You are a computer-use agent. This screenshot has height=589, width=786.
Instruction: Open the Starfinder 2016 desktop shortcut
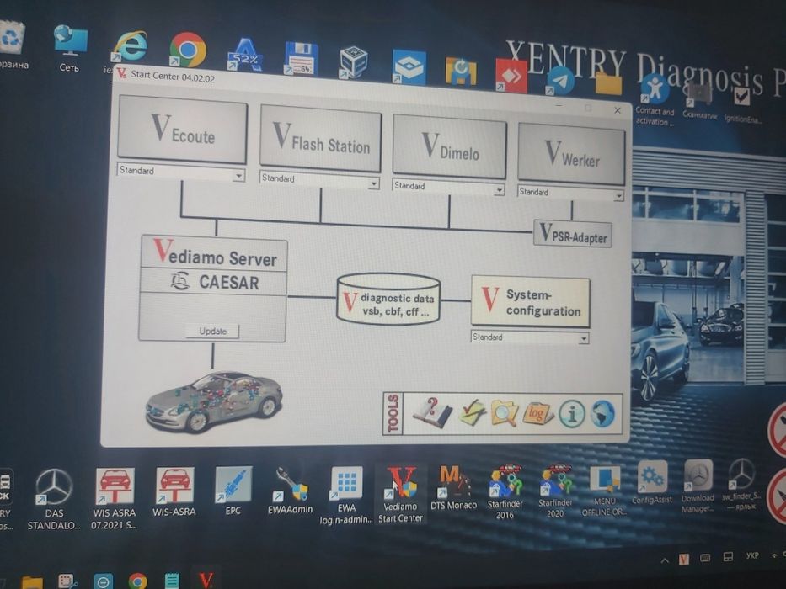(505, 492)
